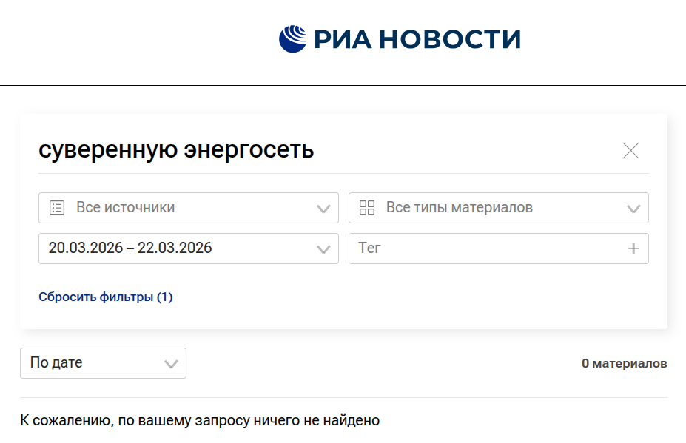The image size is (686, 443).
Task: Click the "0 материалов" results counter
Action: [x=624, y=363]
